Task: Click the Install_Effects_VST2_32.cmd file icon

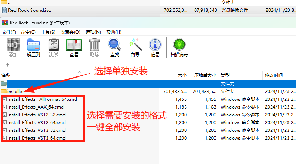Action: pos(4,115)
